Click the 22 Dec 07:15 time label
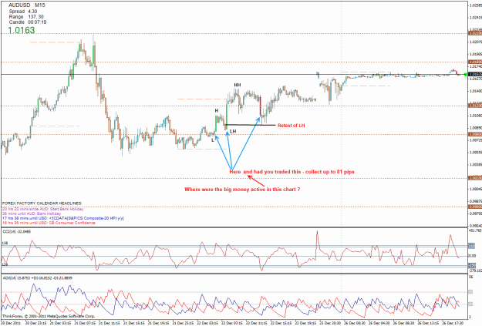The height and width of the screenshot is (326, 482). click(x=232, y=323)
